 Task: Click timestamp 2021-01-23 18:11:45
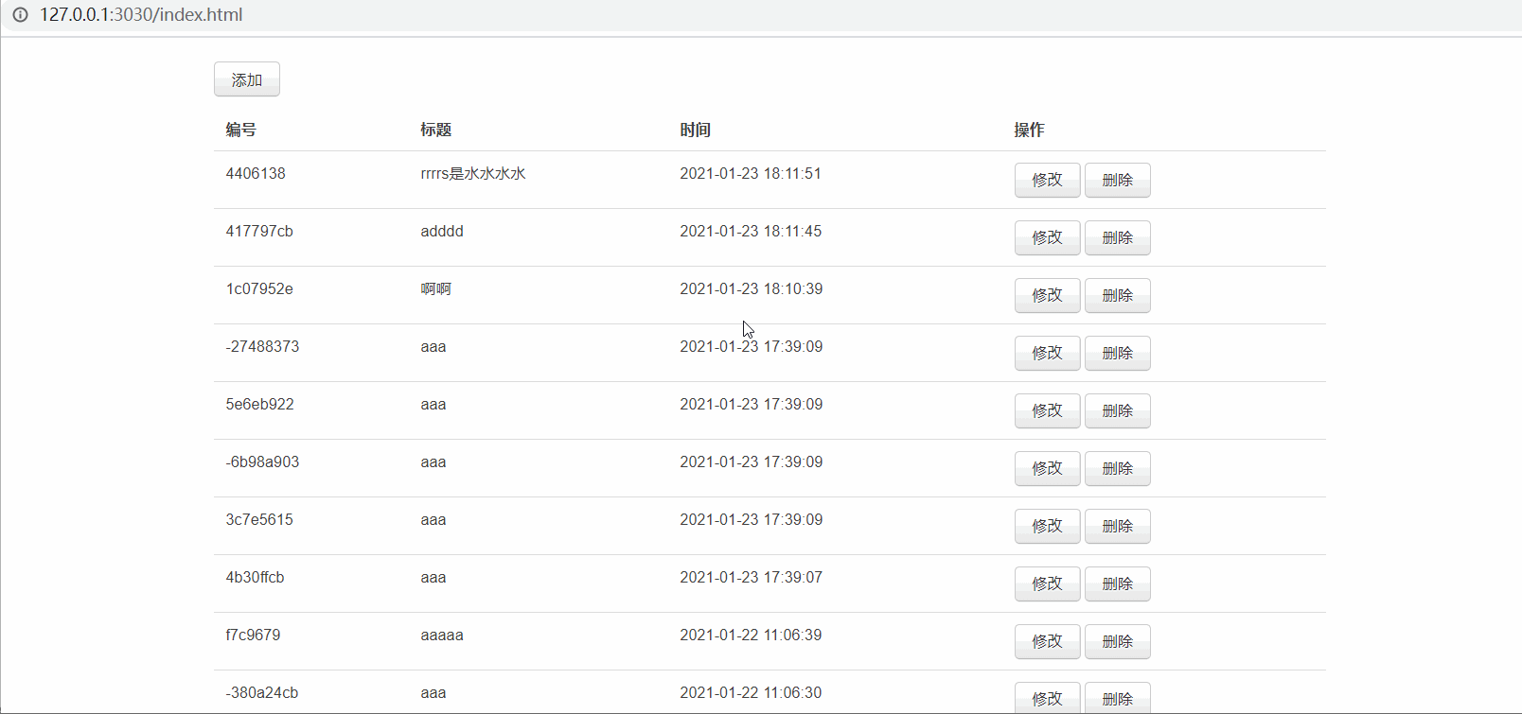(x=751, y=232)
